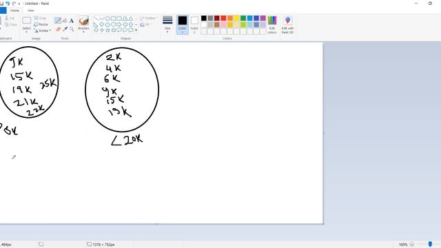Choose the Right triangle shape
The width and height of the screenshot is (441, 248).
(96, 25)
